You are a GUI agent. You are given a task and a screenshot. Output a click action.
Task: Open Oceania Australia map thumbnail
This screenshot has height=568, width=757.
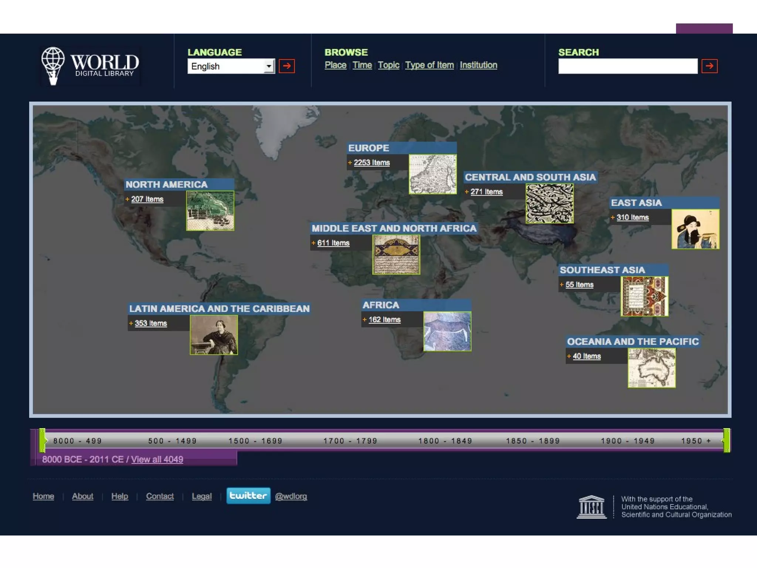coord(651,368)
